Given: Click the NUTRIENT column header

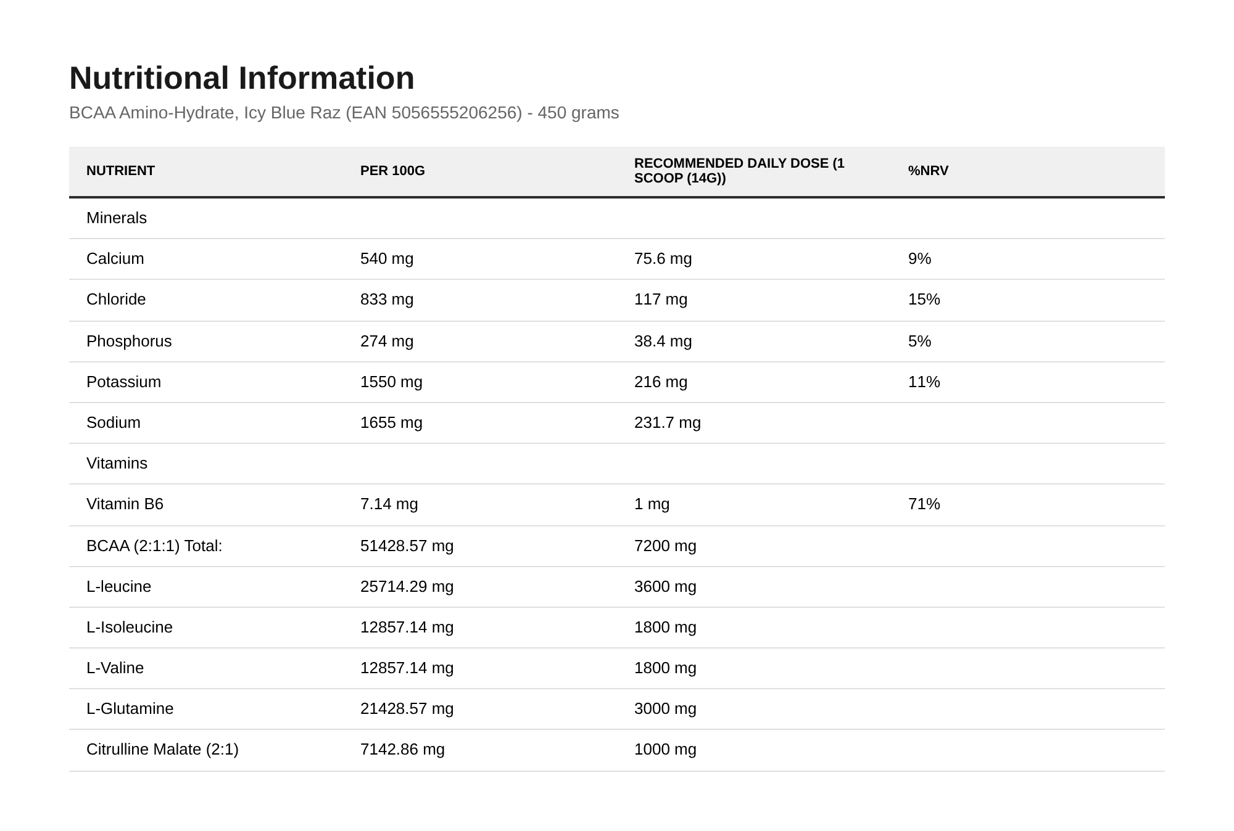Looking at the screenshot, I should click(120, 171).
